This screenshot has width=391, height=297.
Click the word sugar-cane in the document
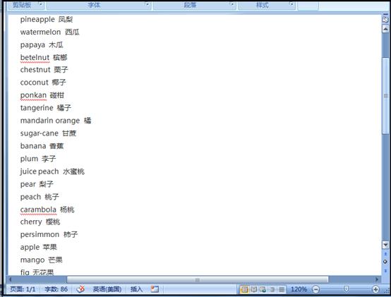tap(39, 134)
